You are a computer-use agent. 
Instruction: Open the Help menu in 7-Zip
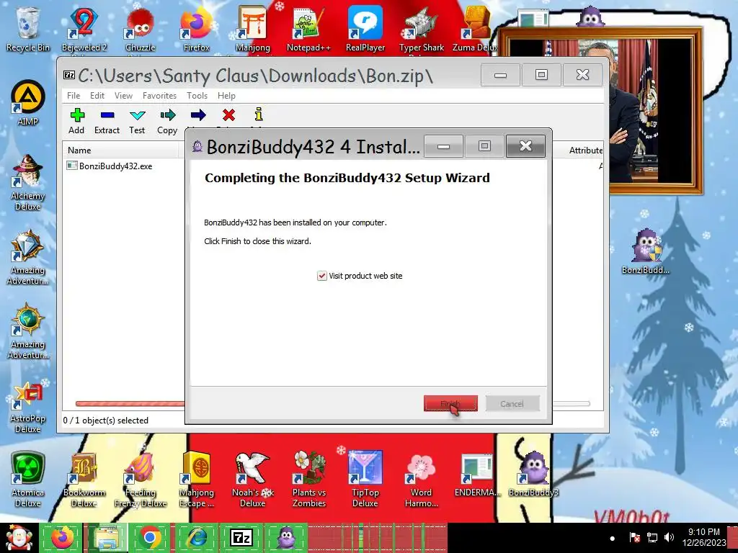click(226, 96)
